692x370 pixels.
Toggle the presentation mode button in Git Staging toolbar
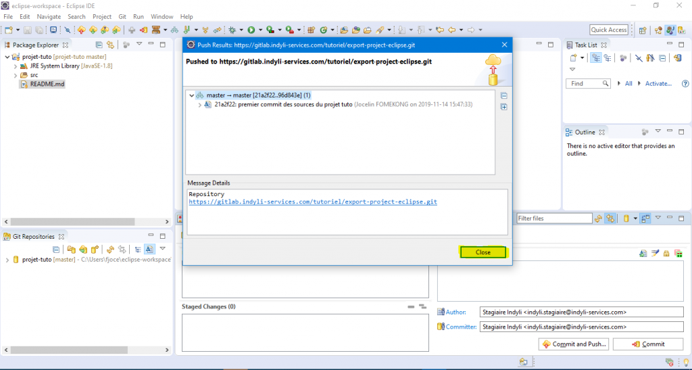pos(646,218)
